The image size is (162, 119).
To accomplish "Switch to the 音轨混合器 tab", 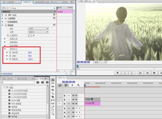I will tap(46, 2).
